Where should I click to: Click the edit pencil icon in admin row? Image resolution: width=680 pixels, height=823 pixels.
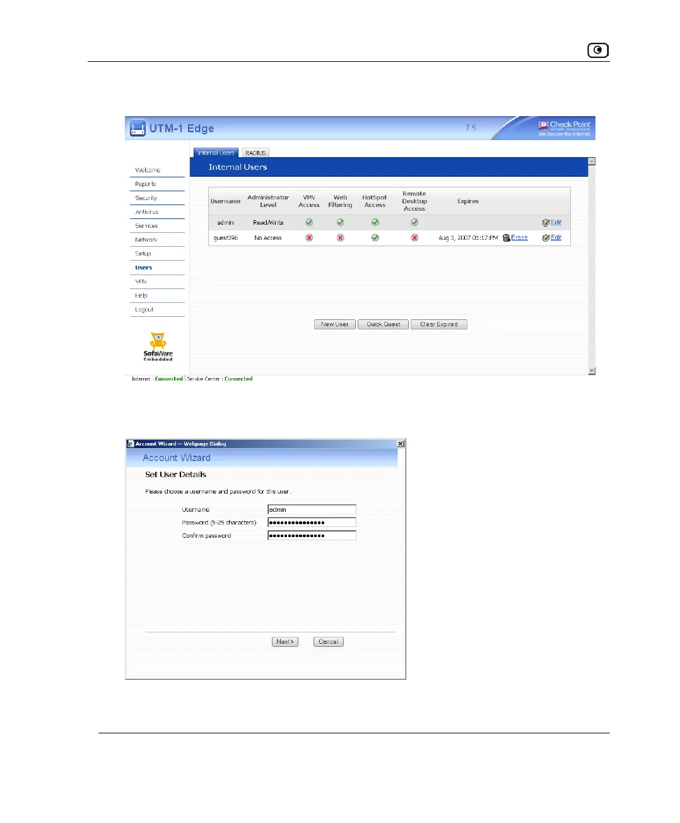point(546,223)
